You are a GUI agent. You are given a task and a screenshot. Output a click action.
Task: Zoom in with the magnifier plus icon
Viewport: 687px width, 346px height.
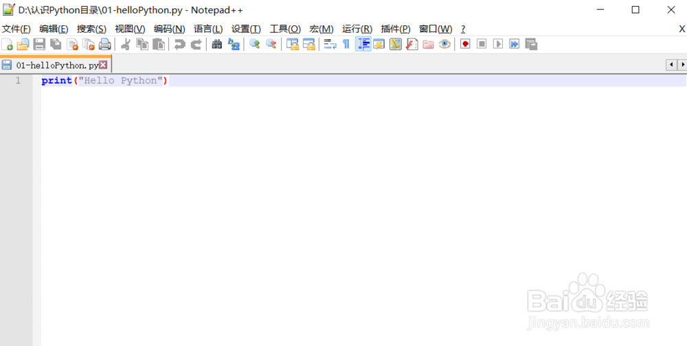[255, 44]
